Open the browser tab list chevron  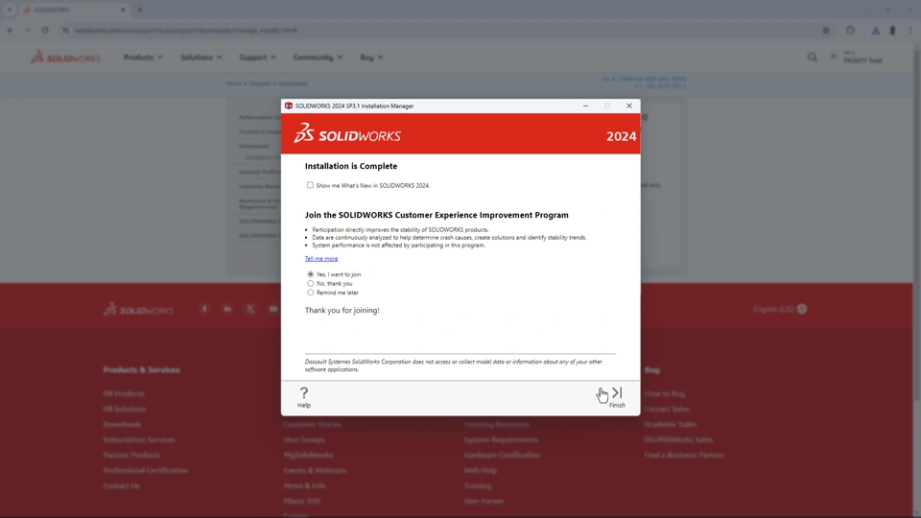pos(10,10)
